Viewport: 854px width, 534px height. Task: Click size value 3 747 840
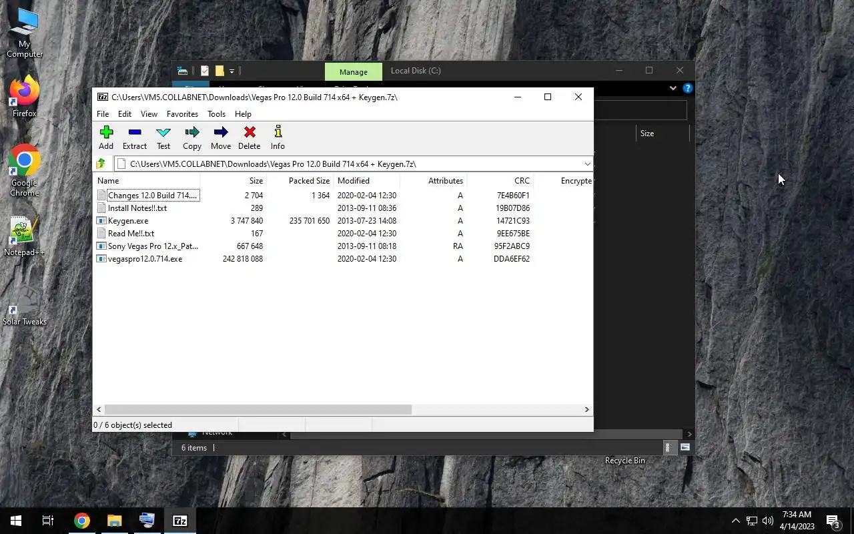[246, 221]
